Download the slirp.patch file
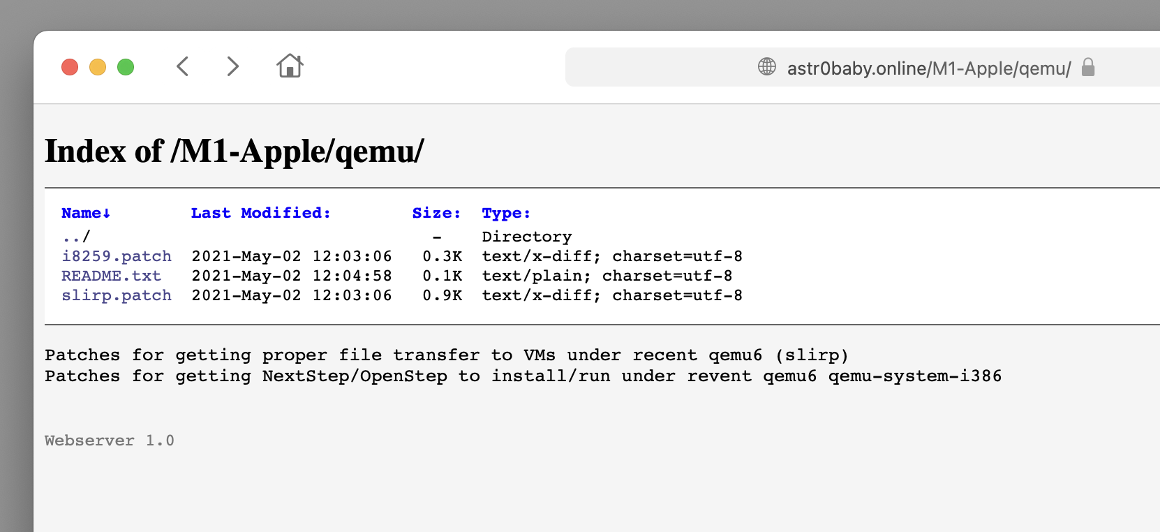 (116, 295)
